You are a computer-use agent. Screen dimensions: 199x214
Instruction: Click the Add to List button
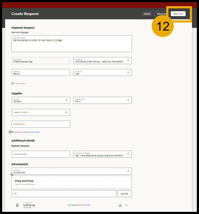pyautogui.click(x=161, y=14)
